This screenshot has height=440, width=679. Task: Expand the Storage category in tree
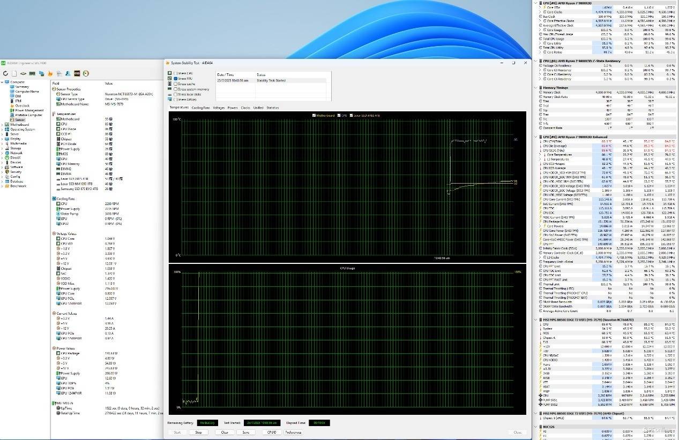point(2,148)
